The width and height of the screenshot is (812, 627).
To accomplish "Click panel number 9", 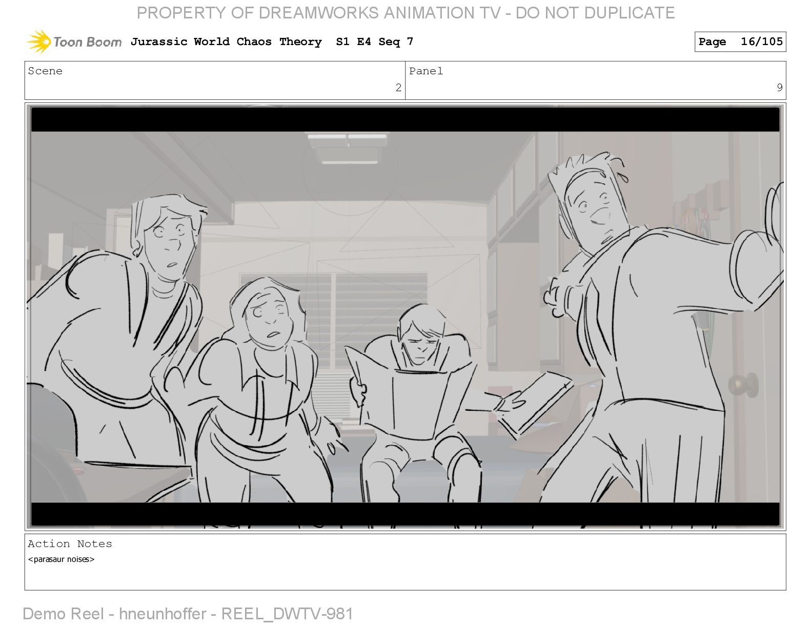I will pos(779,88).
